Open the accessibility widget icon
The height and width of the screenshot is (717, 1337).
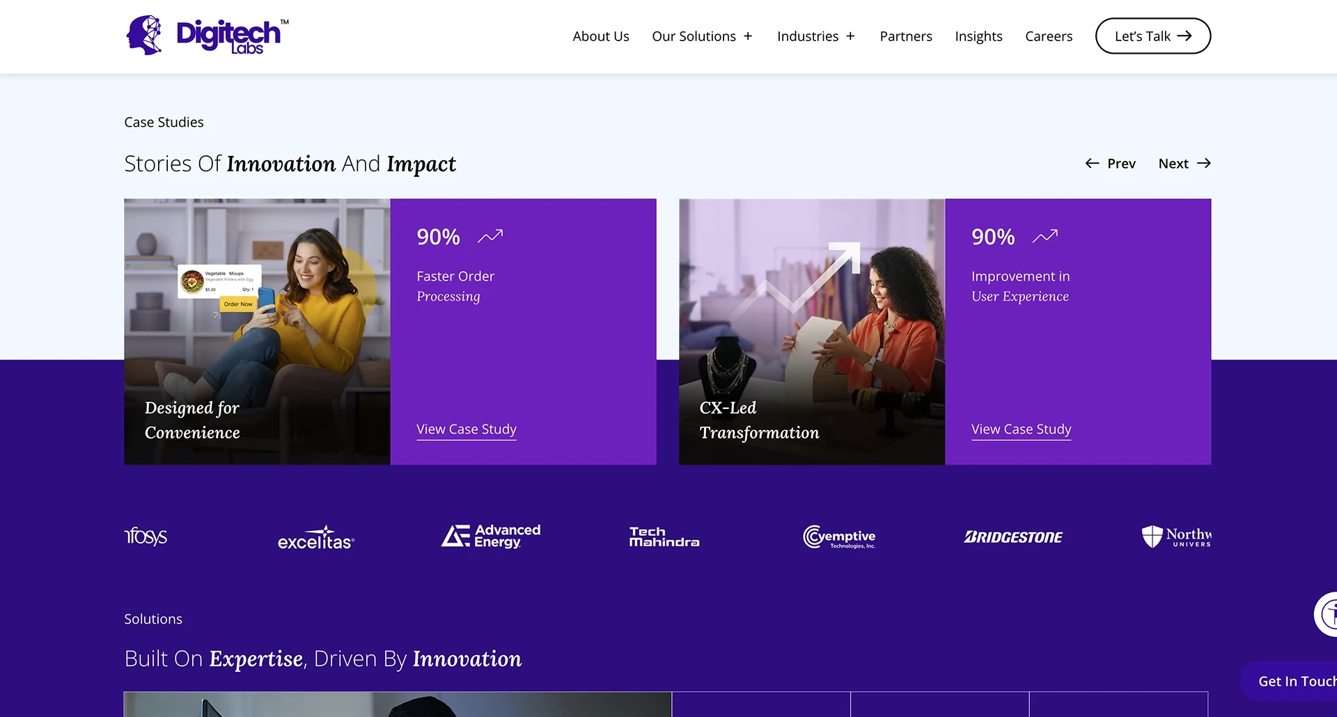click(x=1326, y=614)
